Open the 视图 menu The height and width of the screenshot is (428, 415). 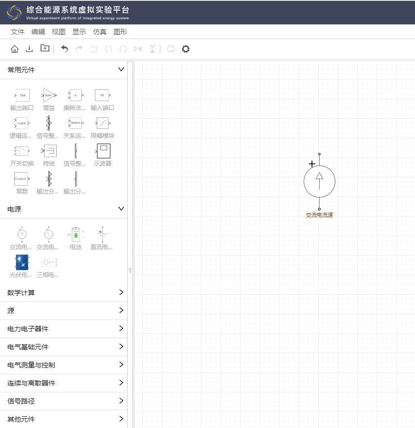(59, 32)
